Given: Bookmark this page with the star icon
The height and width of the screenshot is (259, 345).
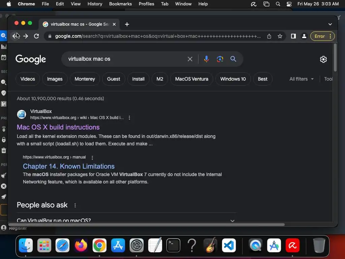Looking at the screenshot, I should pos(280,36).
